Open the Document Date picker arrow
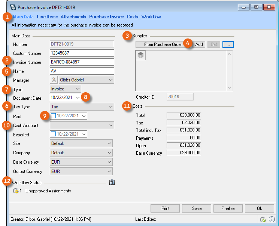The image size is (279, 226). pyautogui.click(x=78, y=97)
